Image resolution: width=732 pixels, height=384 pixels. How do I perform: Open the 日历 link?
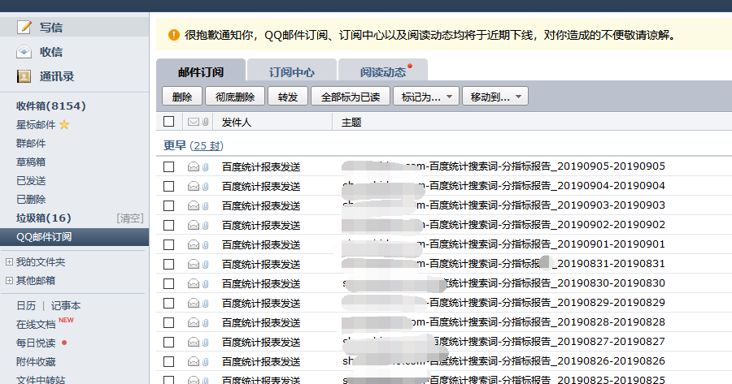[26, 306]
